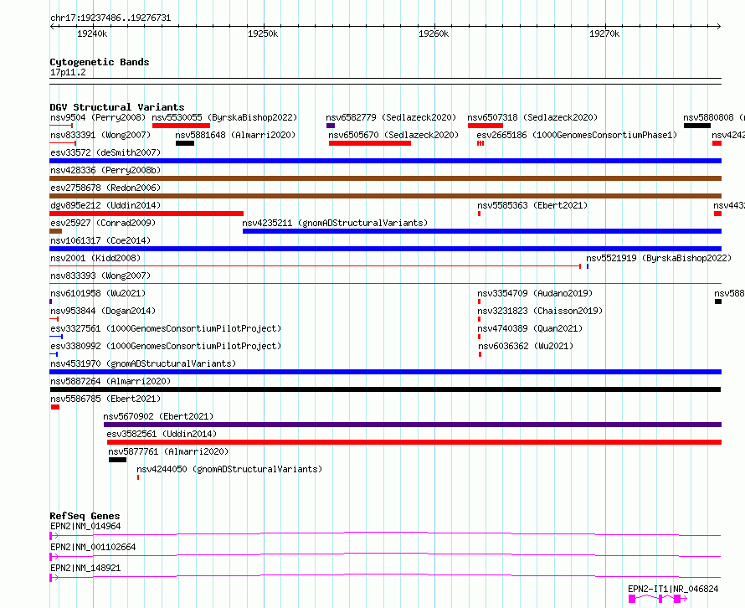This screenshot has height=608, width=745.
Task: Select the nsv6582779 (Sedlazeck2020) purple variant bar
Action: (x=331, y=126)
